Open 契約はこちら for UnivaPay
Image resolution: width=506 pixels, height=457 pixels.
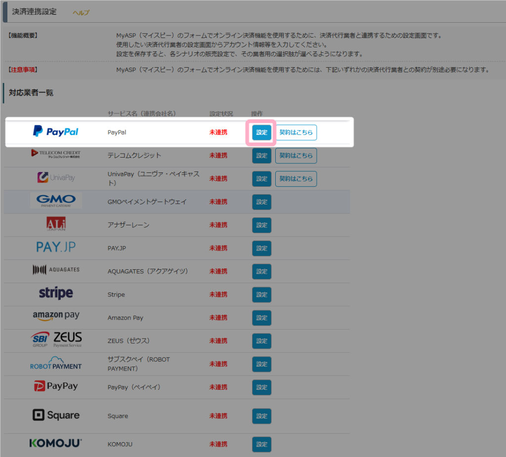(x=296, y=179)
